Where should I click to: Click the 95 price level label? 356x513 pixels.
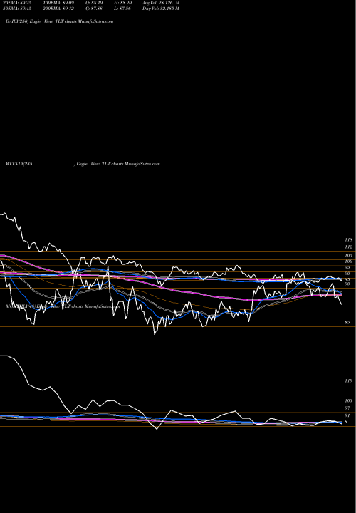[347, 267]
